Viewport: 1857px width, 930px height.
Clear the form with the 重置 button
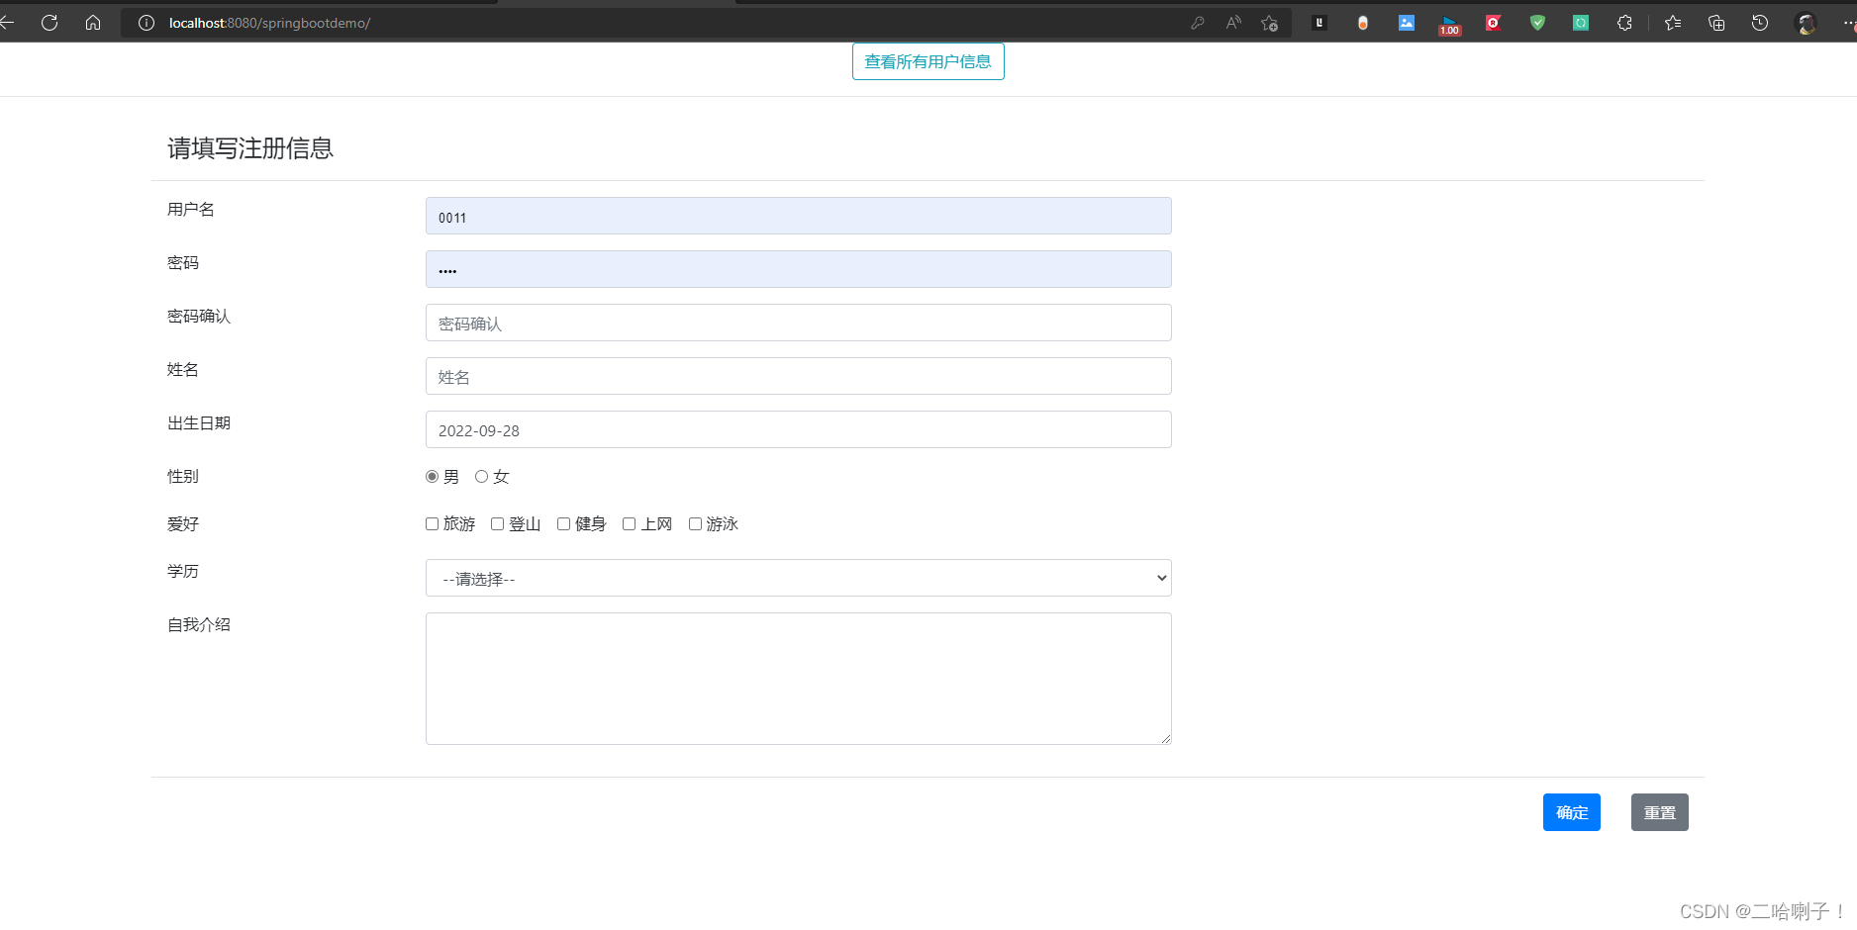pos(1660,812)
